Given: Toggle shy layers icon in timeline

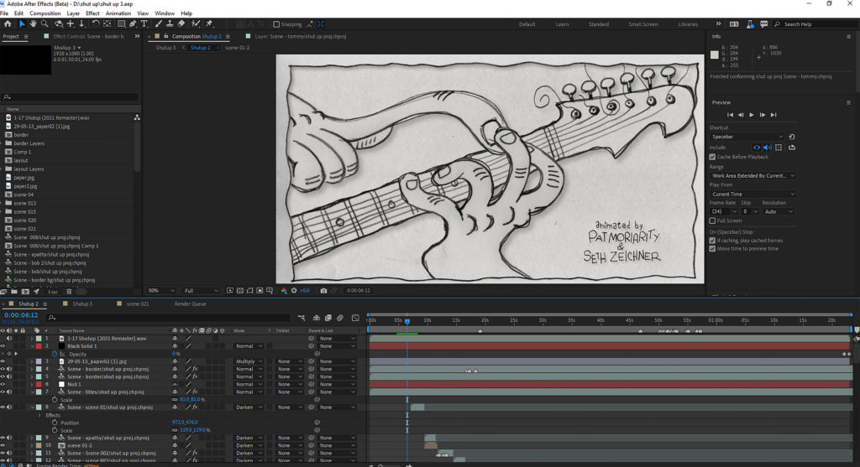Looking at the screenshot, I should [317, 318].
